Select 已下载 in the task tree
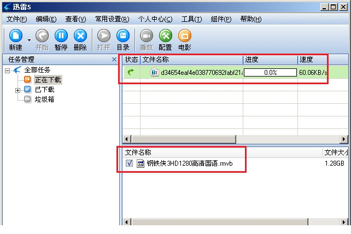 (44, 90)
